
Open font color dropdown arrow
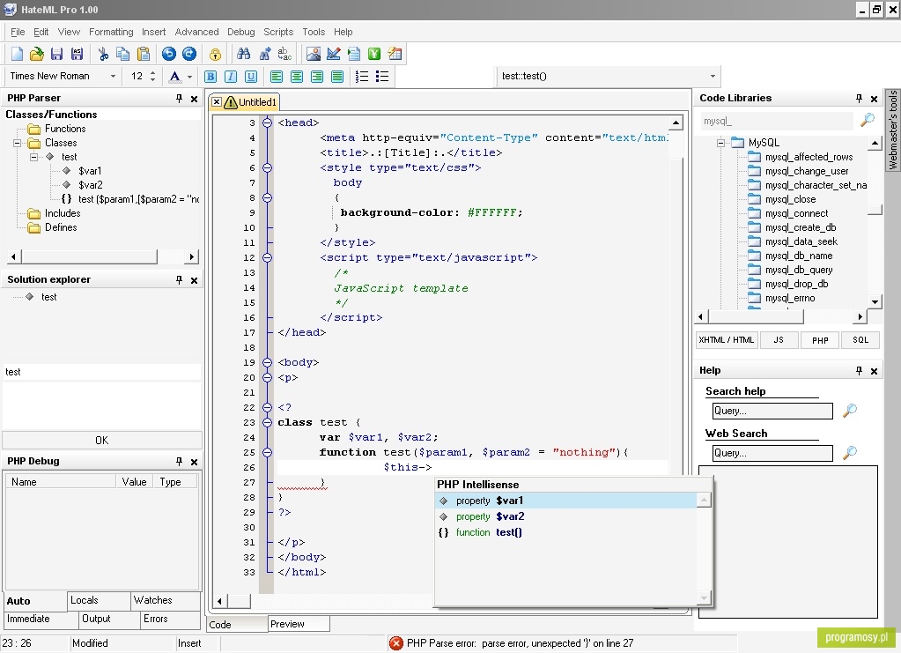(189, 77)
